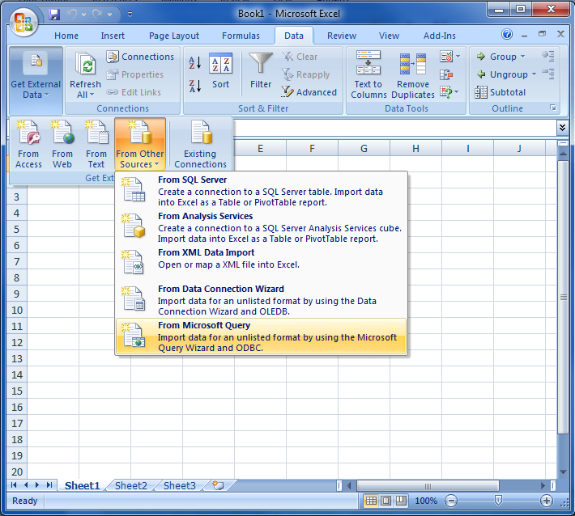Import data From Access
The width and height of the screenshot is (575, 516).
28,144
